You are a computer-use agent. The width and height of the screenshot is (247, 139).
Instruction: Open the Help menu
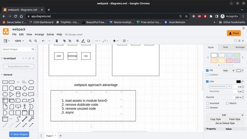point(59,34)
